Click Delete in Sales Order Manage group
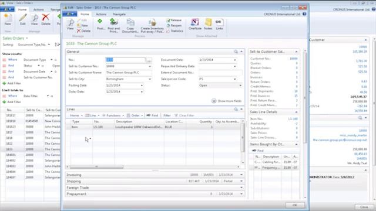The height and width of the screenshot is (211, 376). click(83, 31)
